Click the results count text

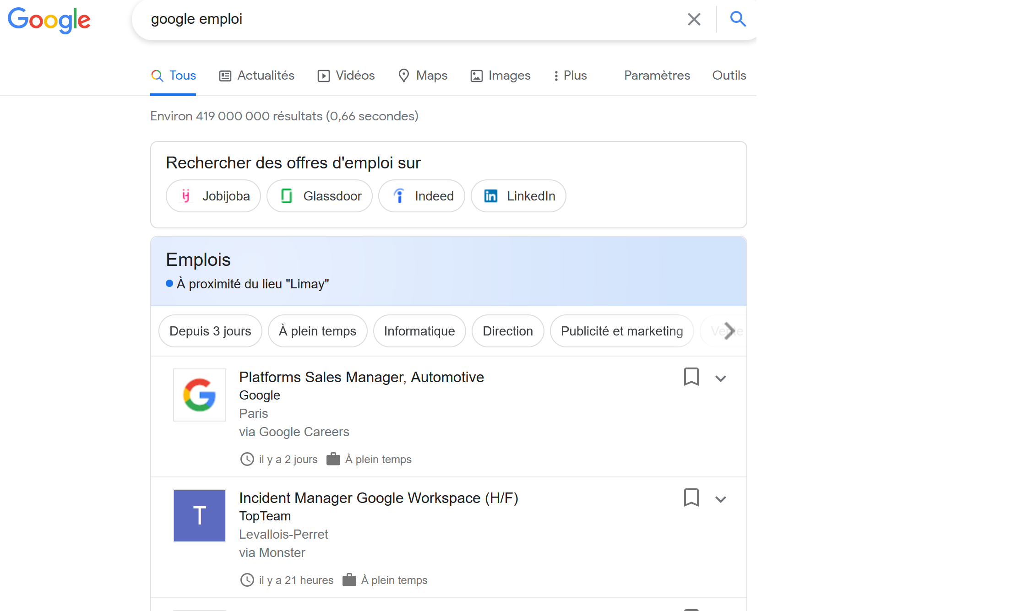click(284, 116)
